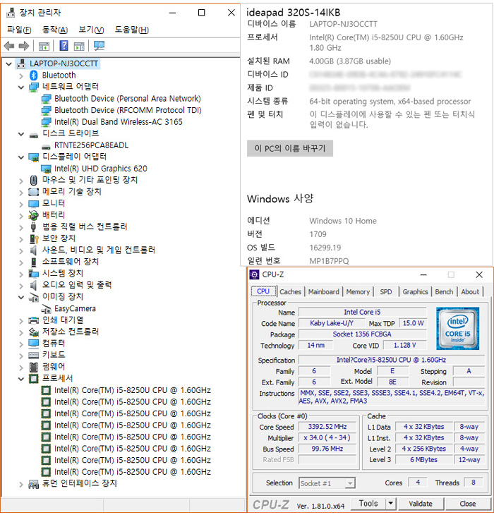Expand the 오디오 입력 및 출력 category
This screenshot has height=515, width=494.
(x=21, y=286)
